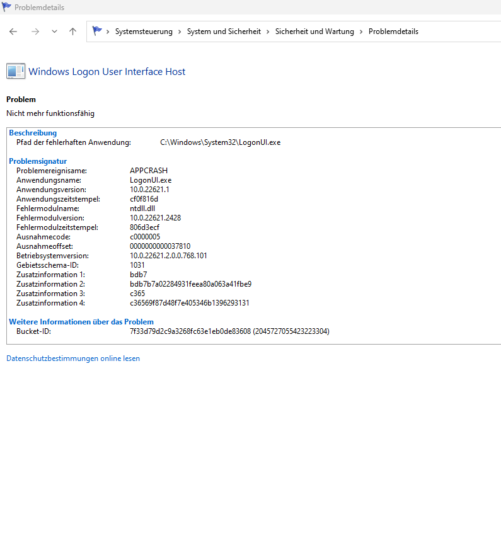Expand chevron after Systemsteuerung breadcrumb

click(180, 32)
